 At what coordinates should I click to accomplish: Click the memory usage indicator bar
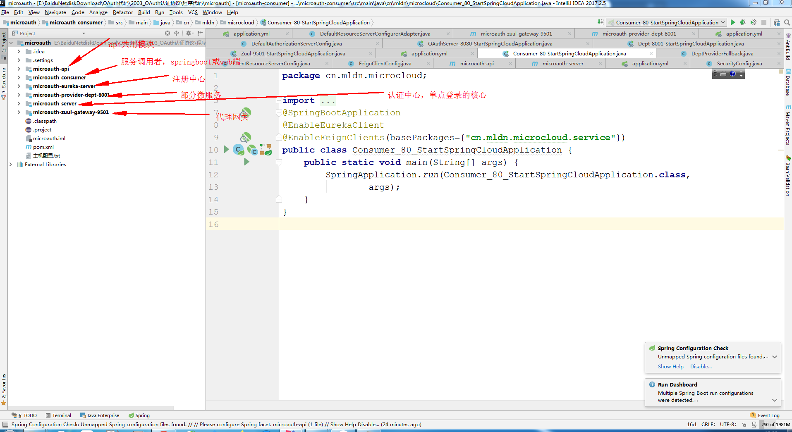tap(776, 424)
